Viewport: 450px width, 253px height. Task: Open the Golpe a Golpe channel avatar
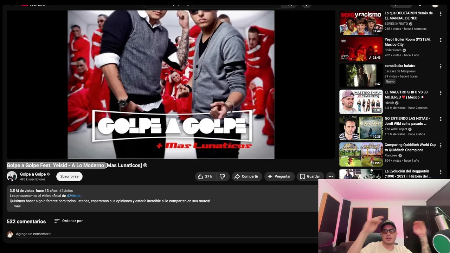(x=12, y=176)
